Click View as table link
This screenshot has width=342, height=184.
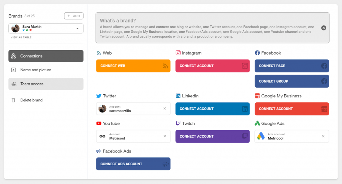[21, 37]
